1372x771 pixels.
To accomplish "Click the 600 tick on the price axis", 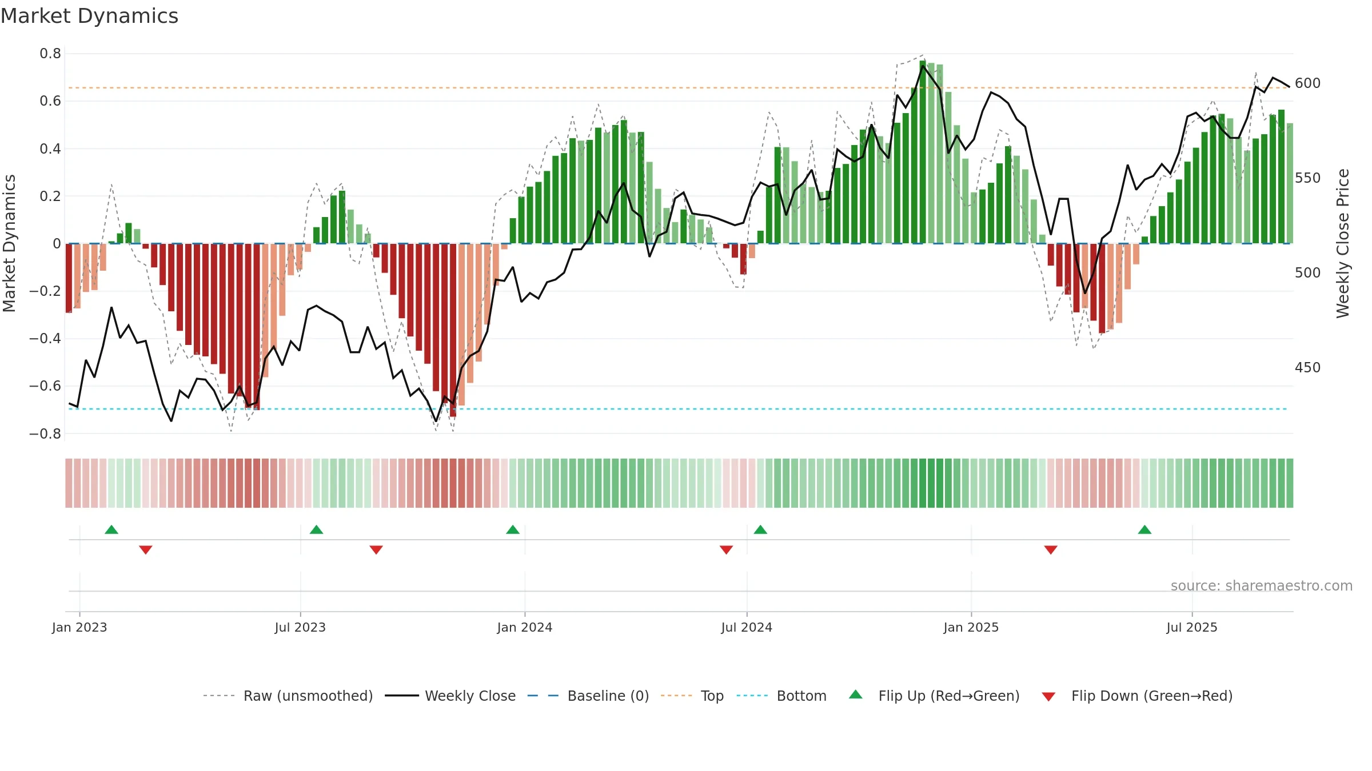I will (x=1308, y=83).
